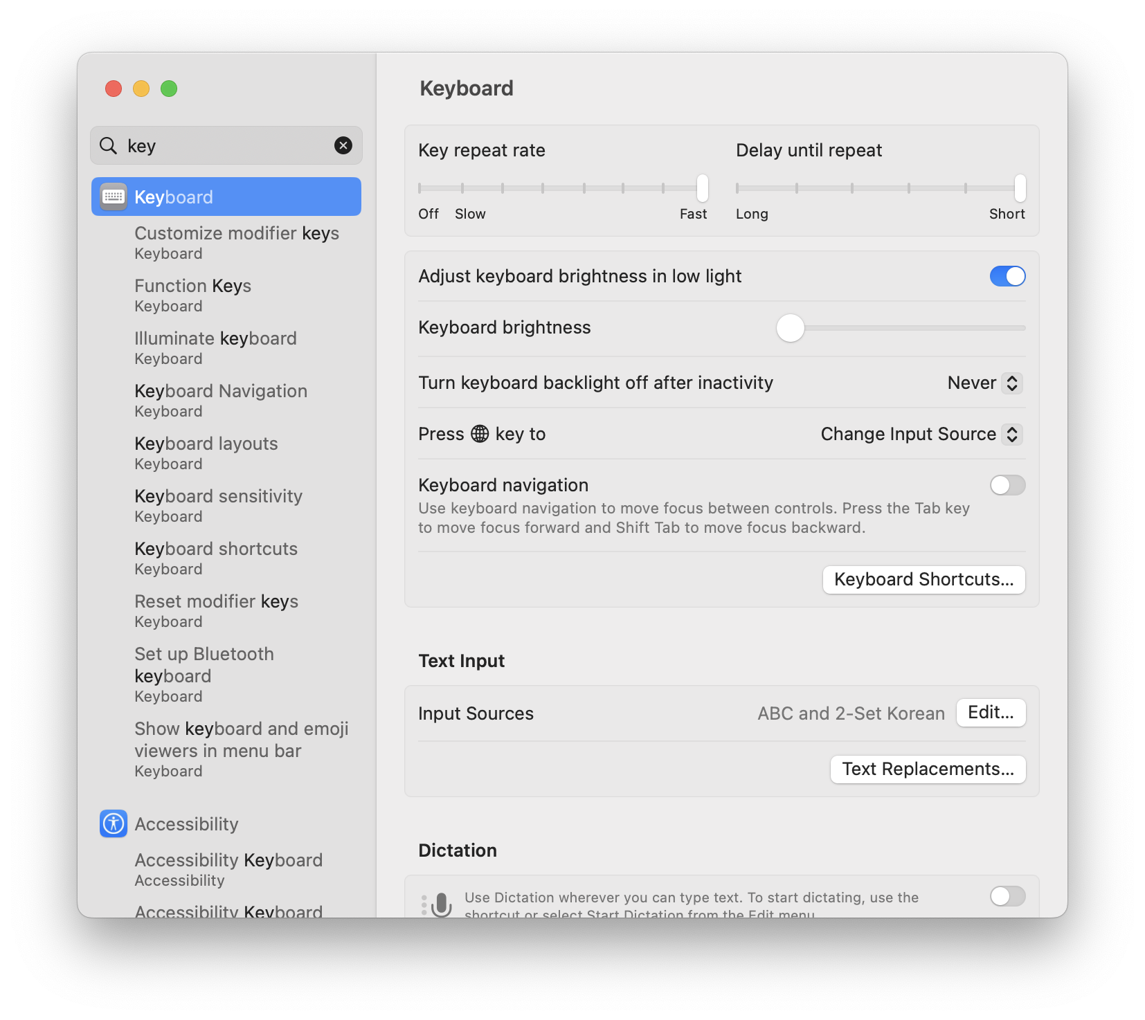Select the Keyboard icon in sidebar
The image size is (1145, 1020).
tap(114, 197)
